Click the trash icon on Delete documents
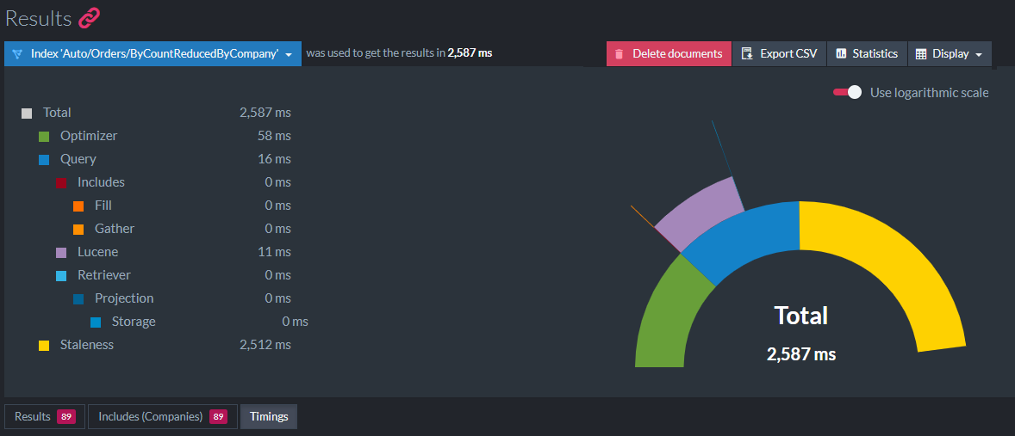The height and width of the screenshot is (436, 1015). (x=619, y=53)
